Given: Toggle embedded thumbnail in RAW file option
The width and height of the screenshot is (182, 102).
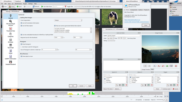Looking at the screenshot, I should (x=21, y=35).
